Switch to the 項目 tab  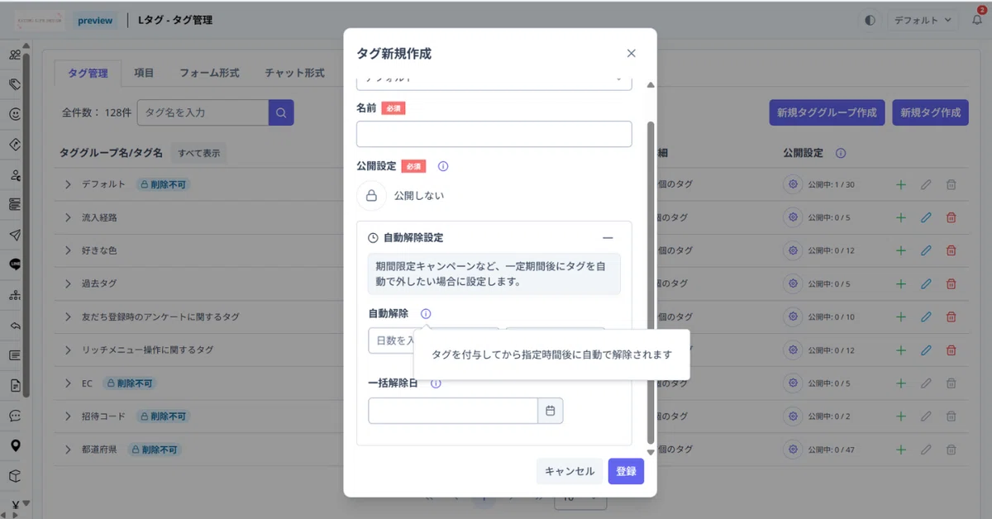point(144,73)
